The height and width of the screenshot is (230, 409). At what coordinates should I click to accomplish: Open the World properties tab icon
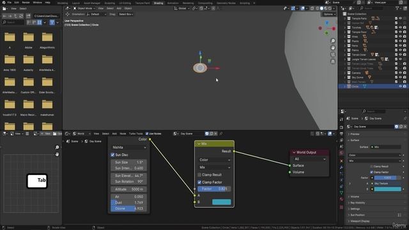click(341, 153)
